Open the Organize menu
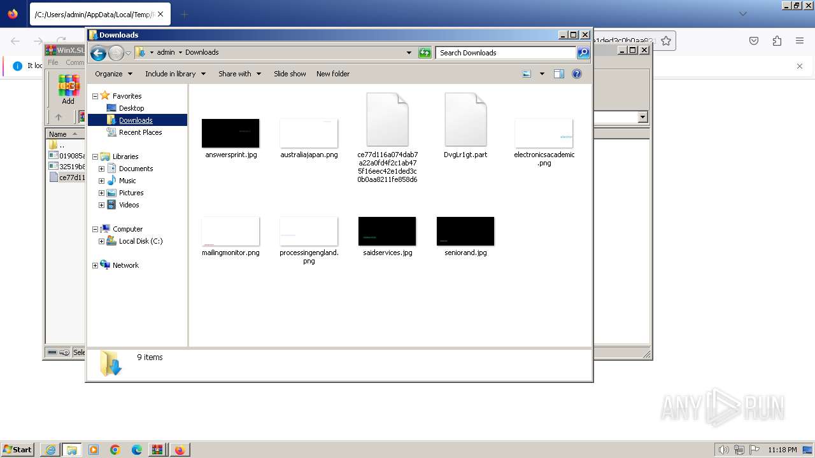 coord(113,74)
